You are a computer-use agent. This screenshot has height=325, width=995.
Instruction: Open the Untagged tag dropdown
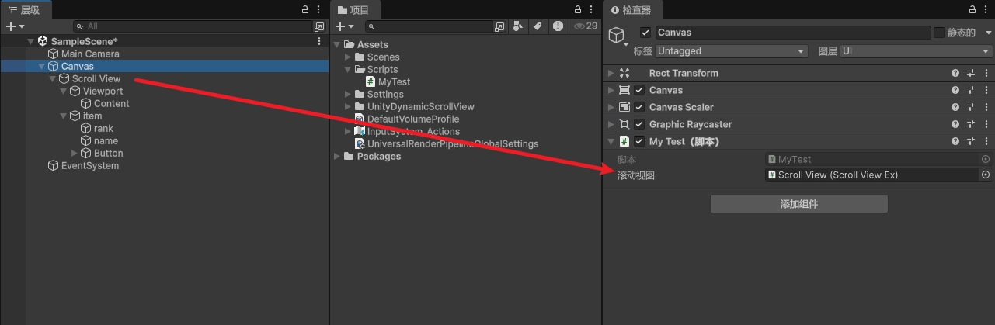click(732, 51)
